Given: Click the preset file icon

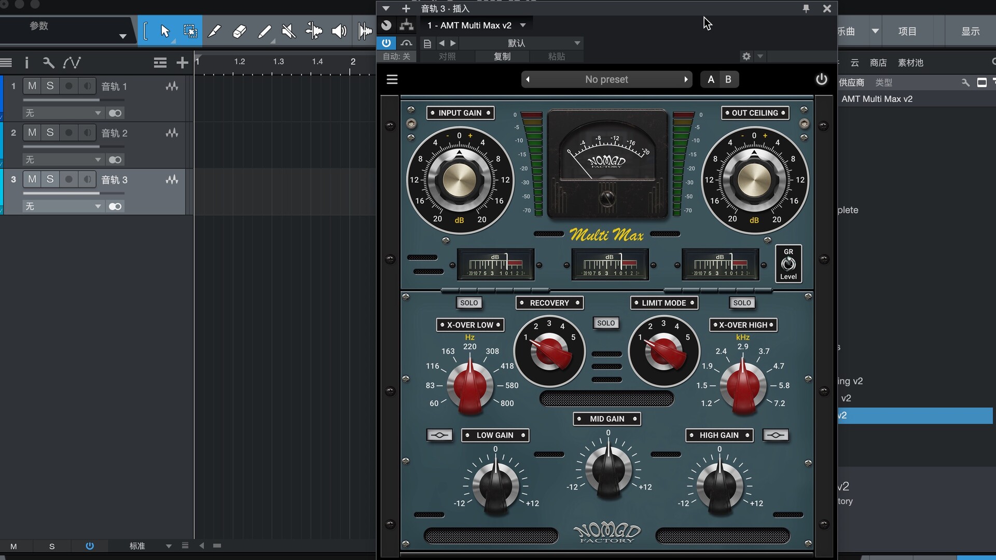Looking at the screenshot, I should (x=427, y=43).
